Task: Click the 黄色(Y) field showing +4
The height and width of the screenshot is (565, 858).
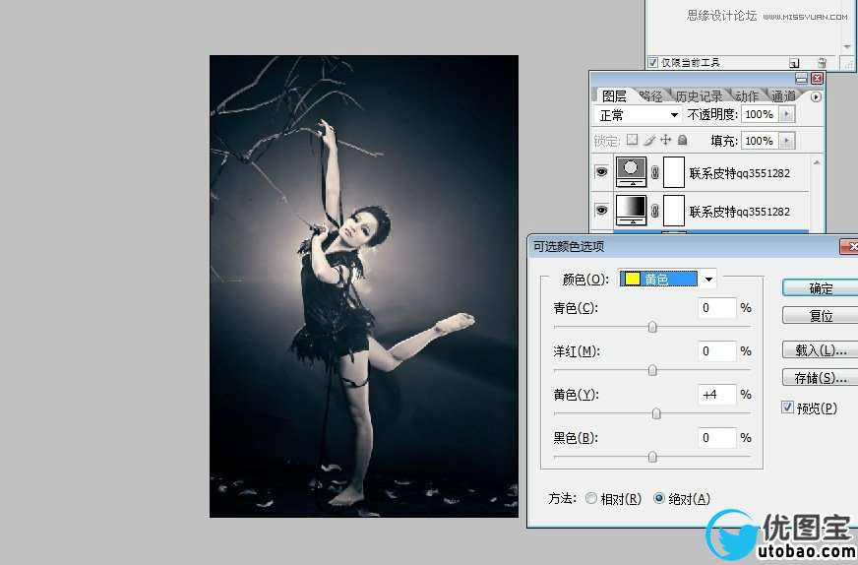Action: click(717, 394)
